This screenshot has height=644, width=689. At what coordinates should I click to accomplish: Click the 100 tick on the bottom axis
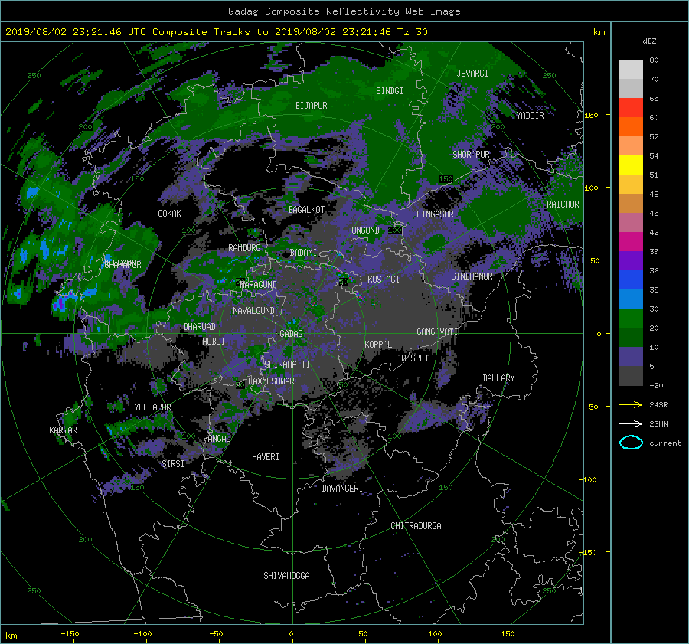tap(435, 633)
